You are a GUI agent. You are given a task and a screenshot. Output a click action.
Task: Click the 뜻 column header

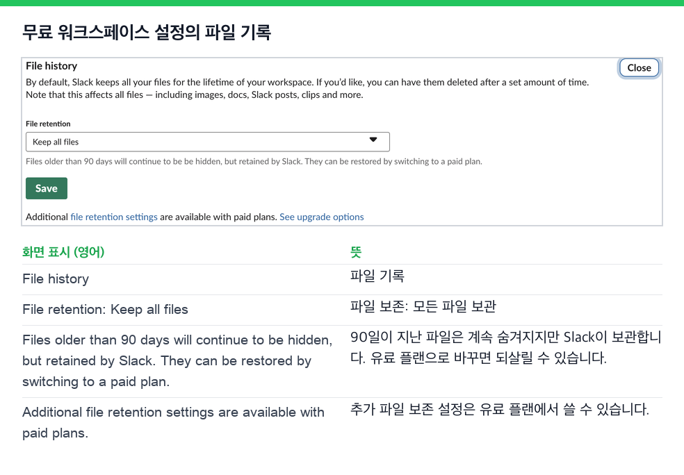coord(356,252)
